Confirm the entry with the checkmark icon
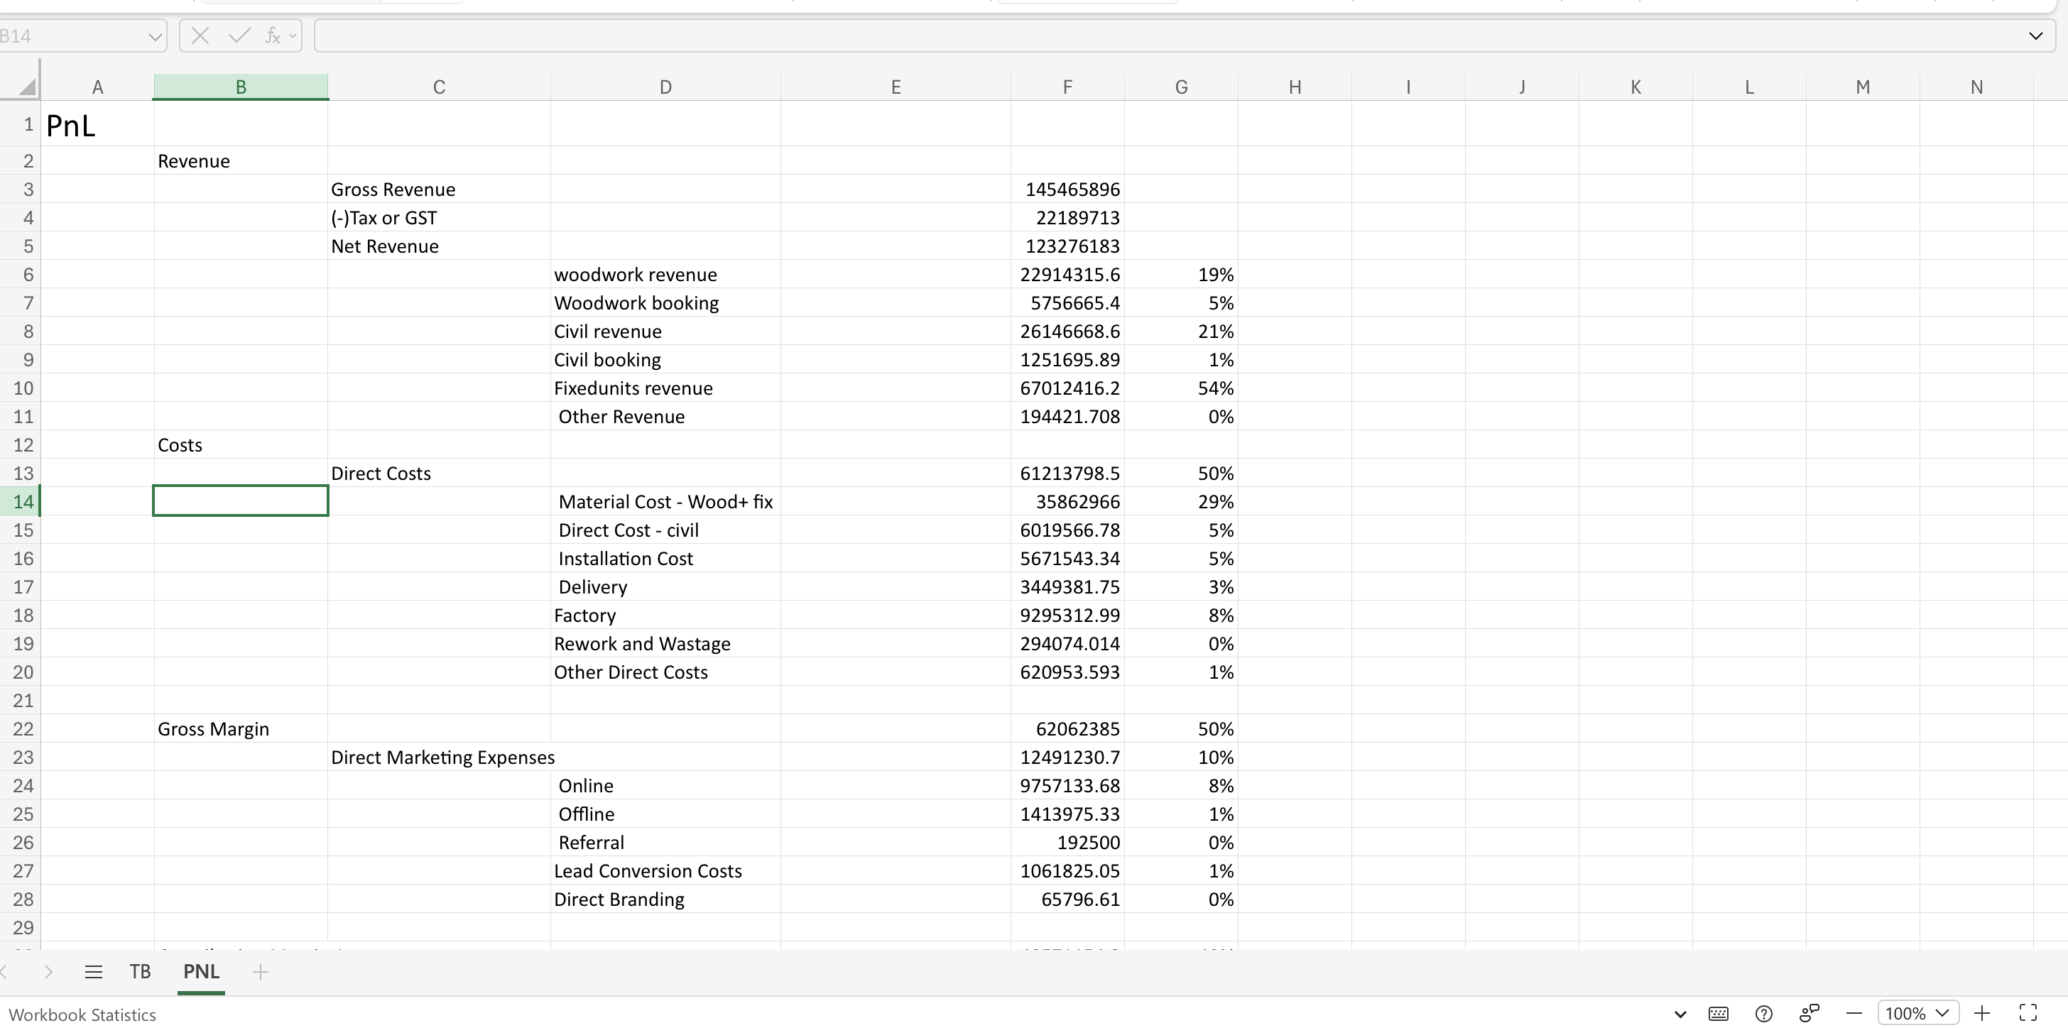 239,36
